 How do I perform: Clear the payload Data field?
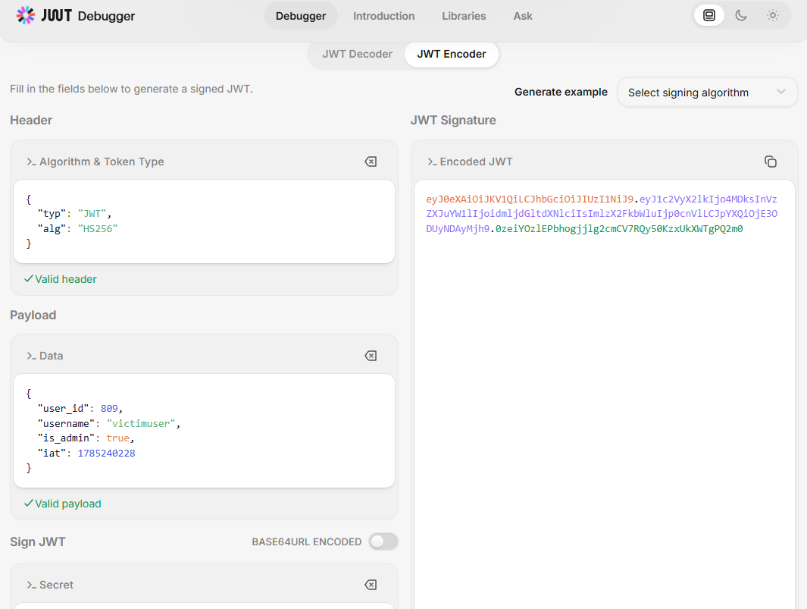(371, 356)
